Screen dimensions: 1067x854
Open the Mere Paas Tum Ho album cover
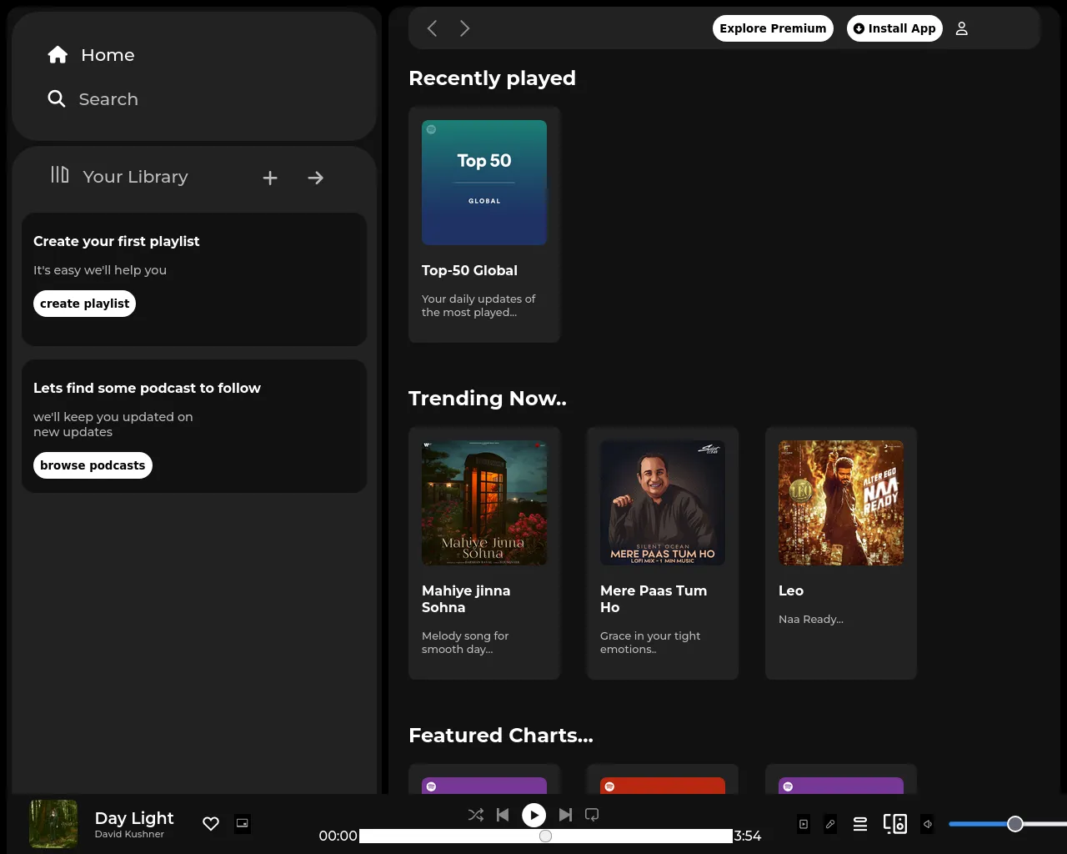(x=663, y=503)
